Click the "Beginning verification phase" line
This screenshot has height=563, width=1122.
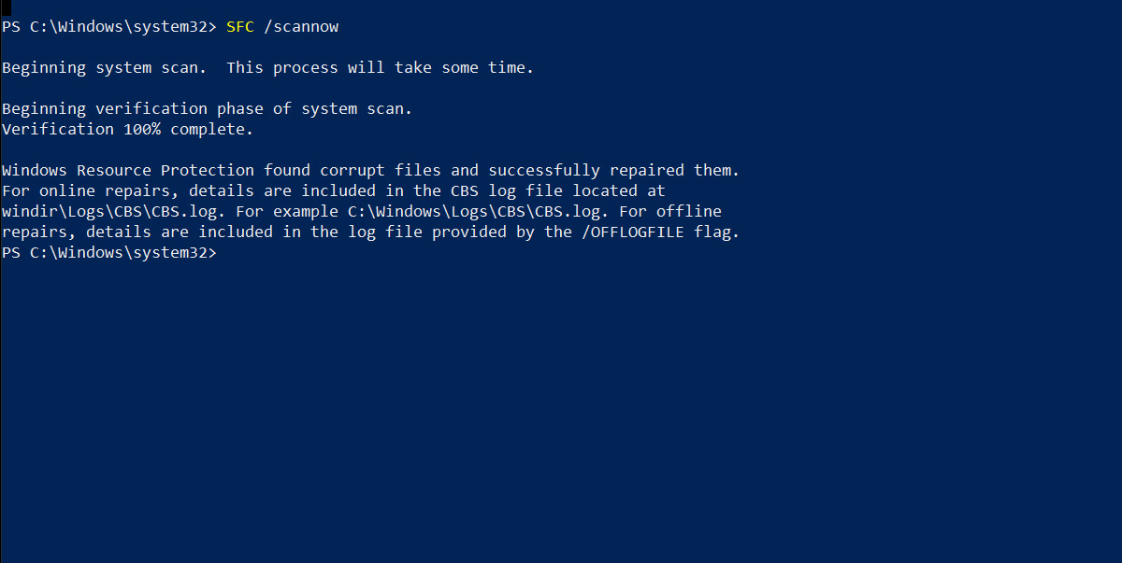[x=208, y=109]
